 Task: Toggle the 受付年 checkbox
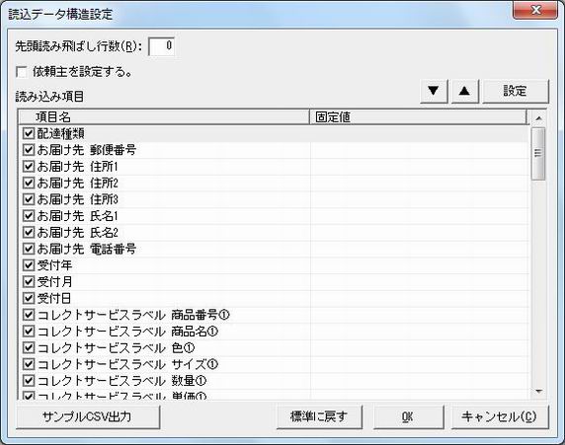coord(28,265)
